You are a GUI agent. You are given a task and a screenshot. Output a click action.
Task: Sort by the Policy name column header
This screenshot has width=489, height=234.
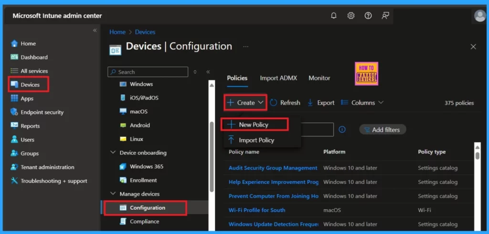tap(244, 152)
